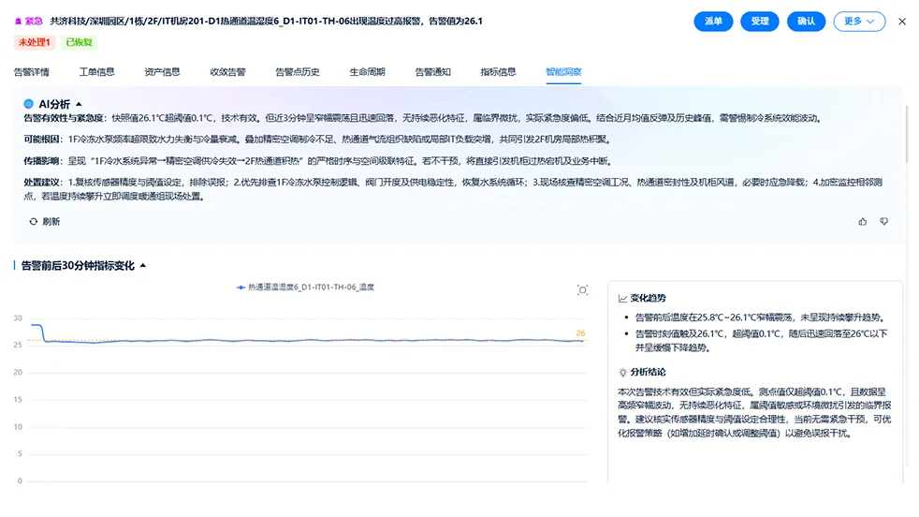Click the vertical scrollbar on the right
Image resolution: width=919 pixels, height=517 pixels.
point(907,135)
